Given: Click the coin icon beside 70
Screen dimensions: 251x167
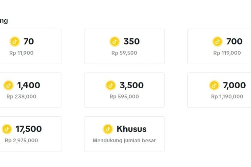Looking at the screenshot, I should pyautogui.click(x=15, y=41).
